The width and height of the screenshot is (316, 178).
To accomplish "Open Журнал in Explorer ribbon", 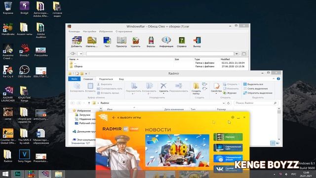I will click(x=230, y=93).
